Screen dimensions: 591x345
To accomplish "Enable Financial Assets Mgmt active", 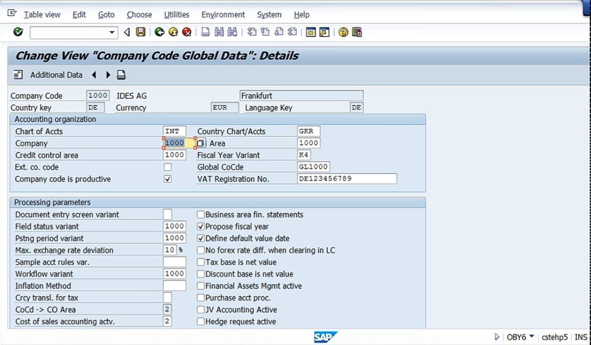I will tap(200, 286).
